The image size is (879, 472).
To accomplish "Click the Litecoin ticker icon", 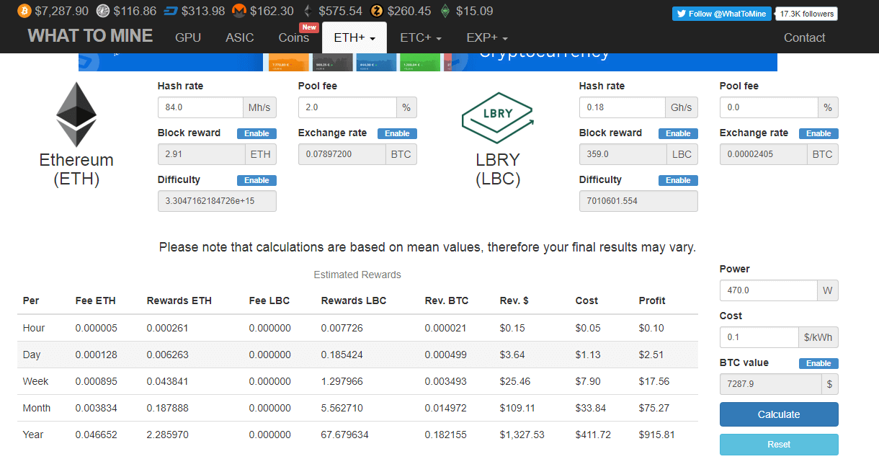I will coord(103,11).
